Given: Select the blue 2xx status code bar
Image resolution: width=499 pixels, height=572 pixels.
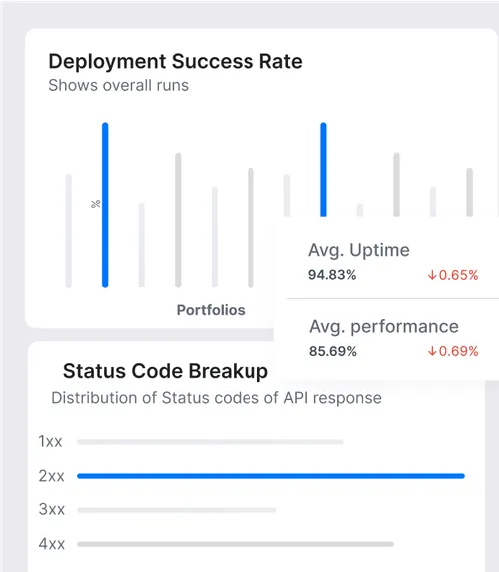Looking at the screenshot, I should [x=270, y=476].
